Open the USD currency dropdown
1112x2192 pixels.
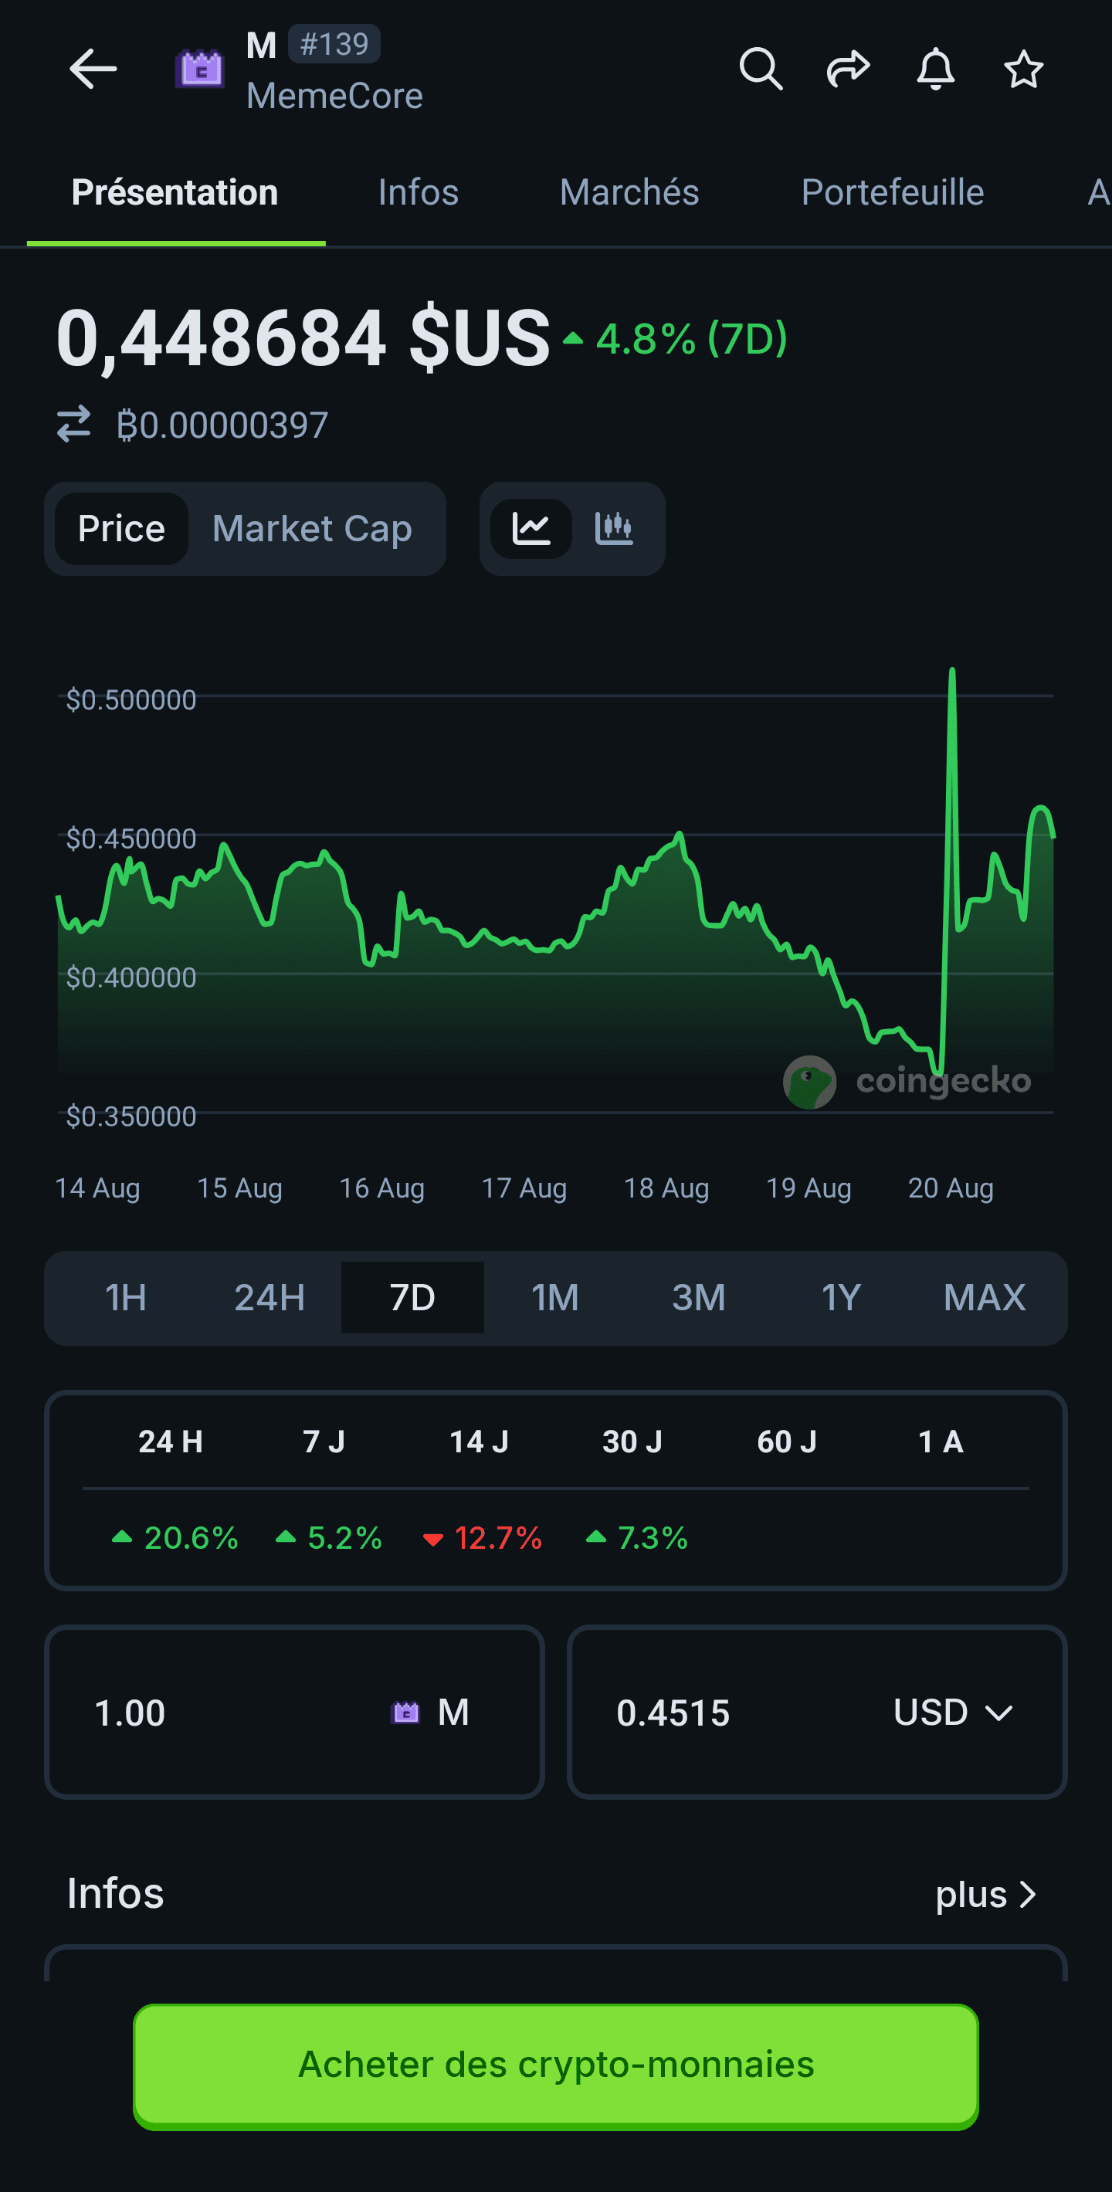tap(952, 1712)
